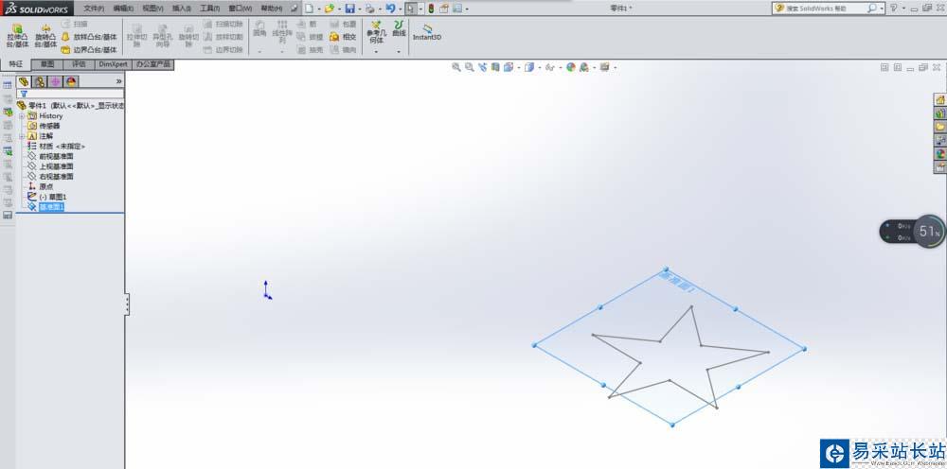Click the View Orientation cube icon
The width and height of the screenshot is (947, 469).
(508, 67)
